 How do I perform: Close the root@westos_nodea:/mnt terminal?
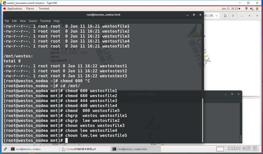(x=200, y=15)
